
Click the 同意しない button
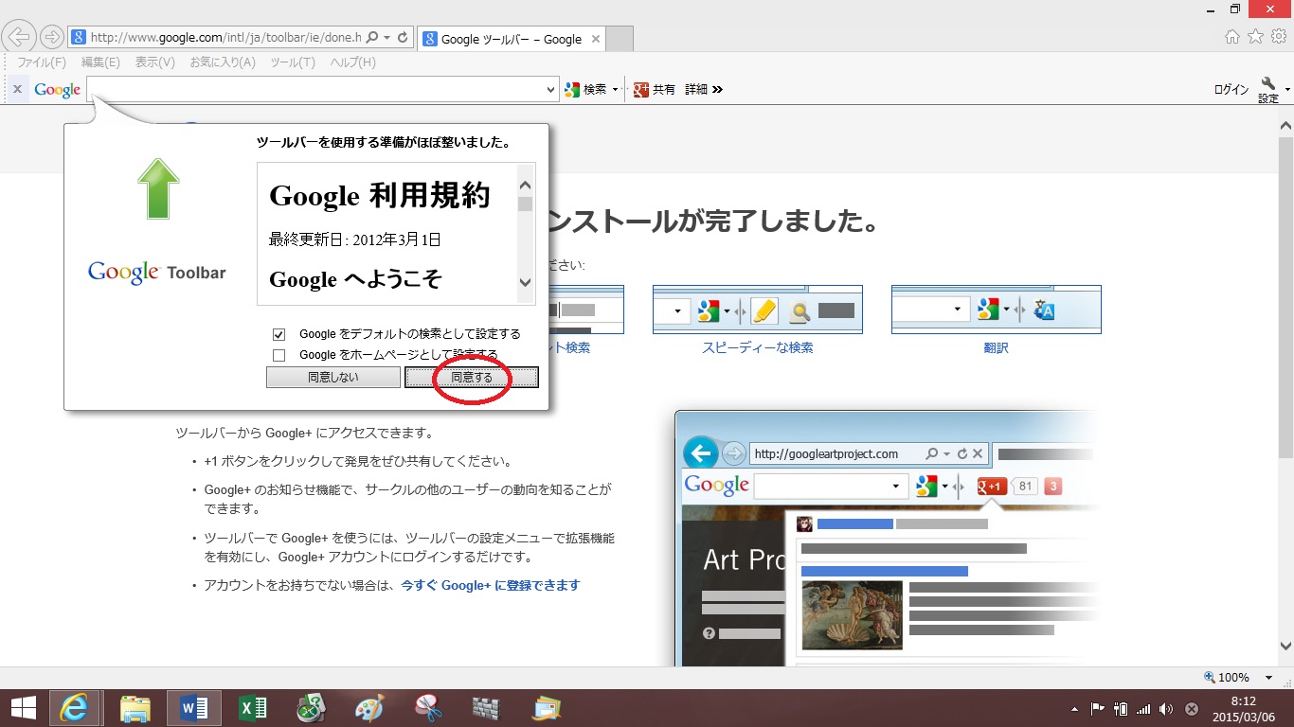click(333, 378)
